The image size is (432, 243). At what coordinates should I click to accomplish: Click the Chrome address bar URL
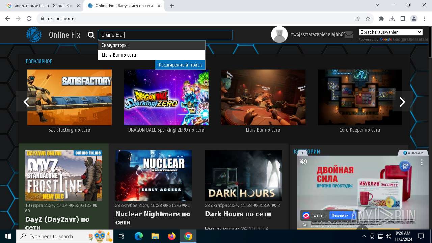61,19
